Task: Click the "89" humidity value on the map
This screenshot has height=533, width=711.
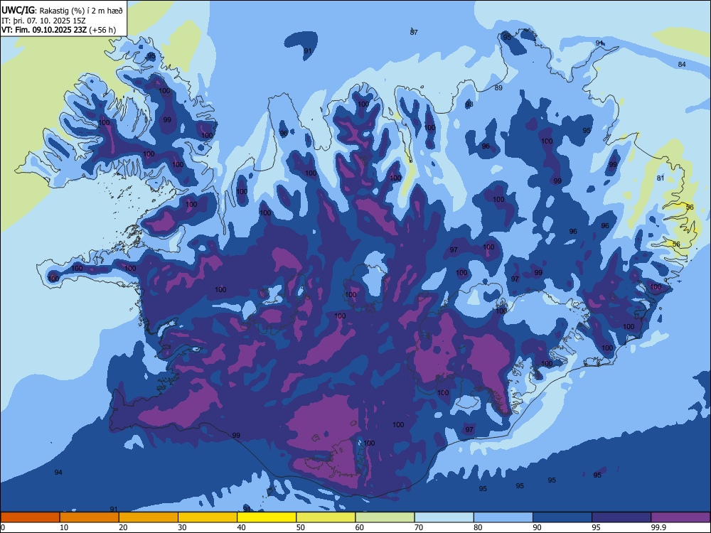Action: click(x=498, y=88)
